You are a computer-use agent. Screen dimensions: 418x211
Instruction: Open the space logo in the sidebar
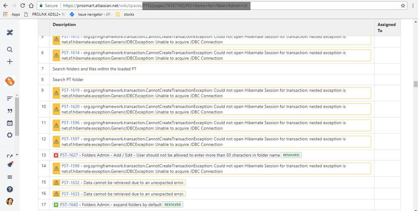[x=10, y=81]
